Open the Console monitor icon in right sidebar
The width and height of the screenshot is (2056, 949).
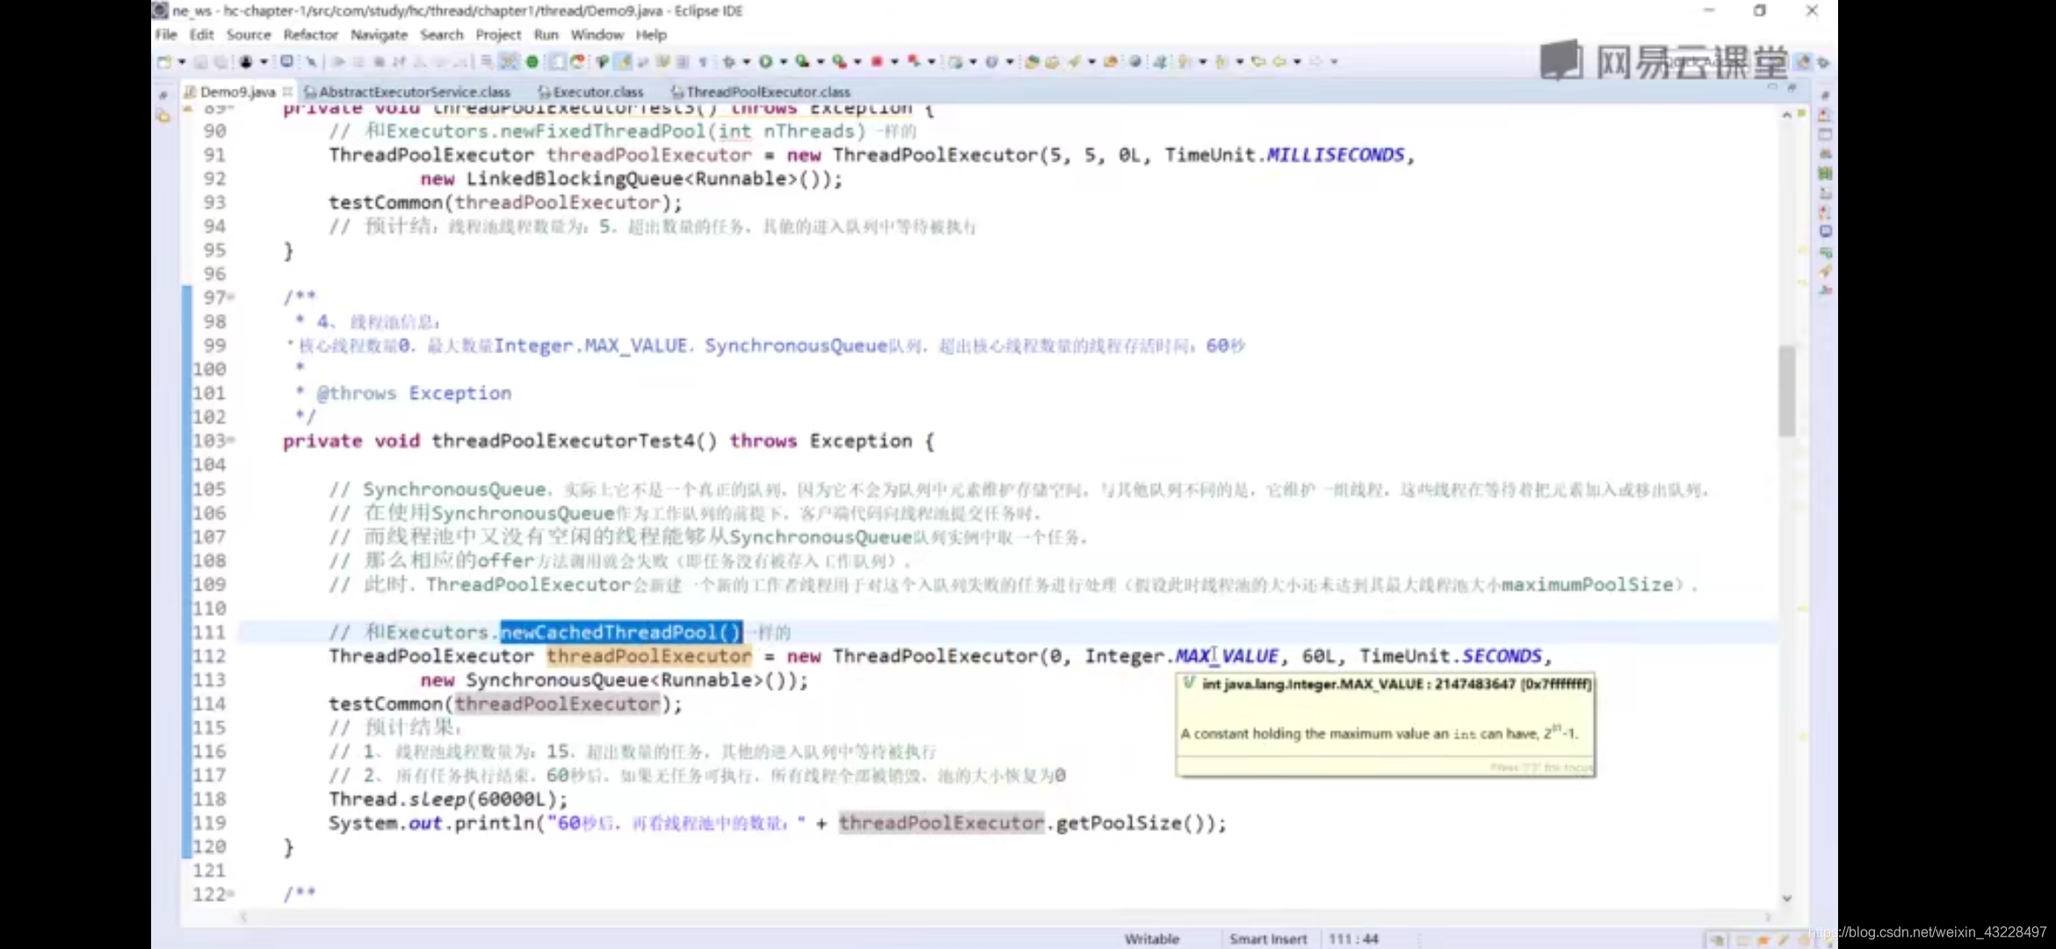click(x=1825, y=232)
